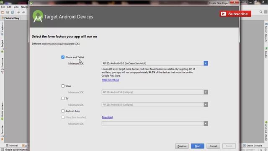The image size is (268, 151).
Task: Open the Android Model side panel
Action: [x=266, y=131]
